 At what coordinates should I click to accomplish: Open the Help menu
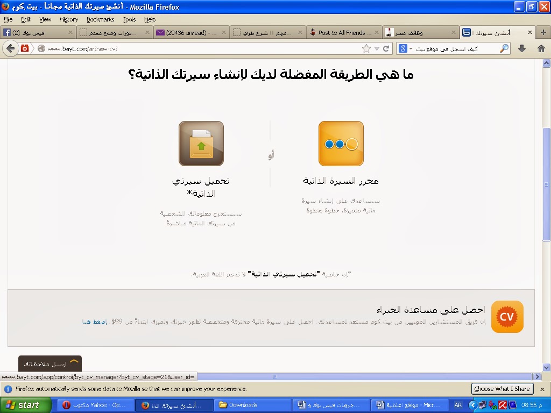tap(150, 20)
